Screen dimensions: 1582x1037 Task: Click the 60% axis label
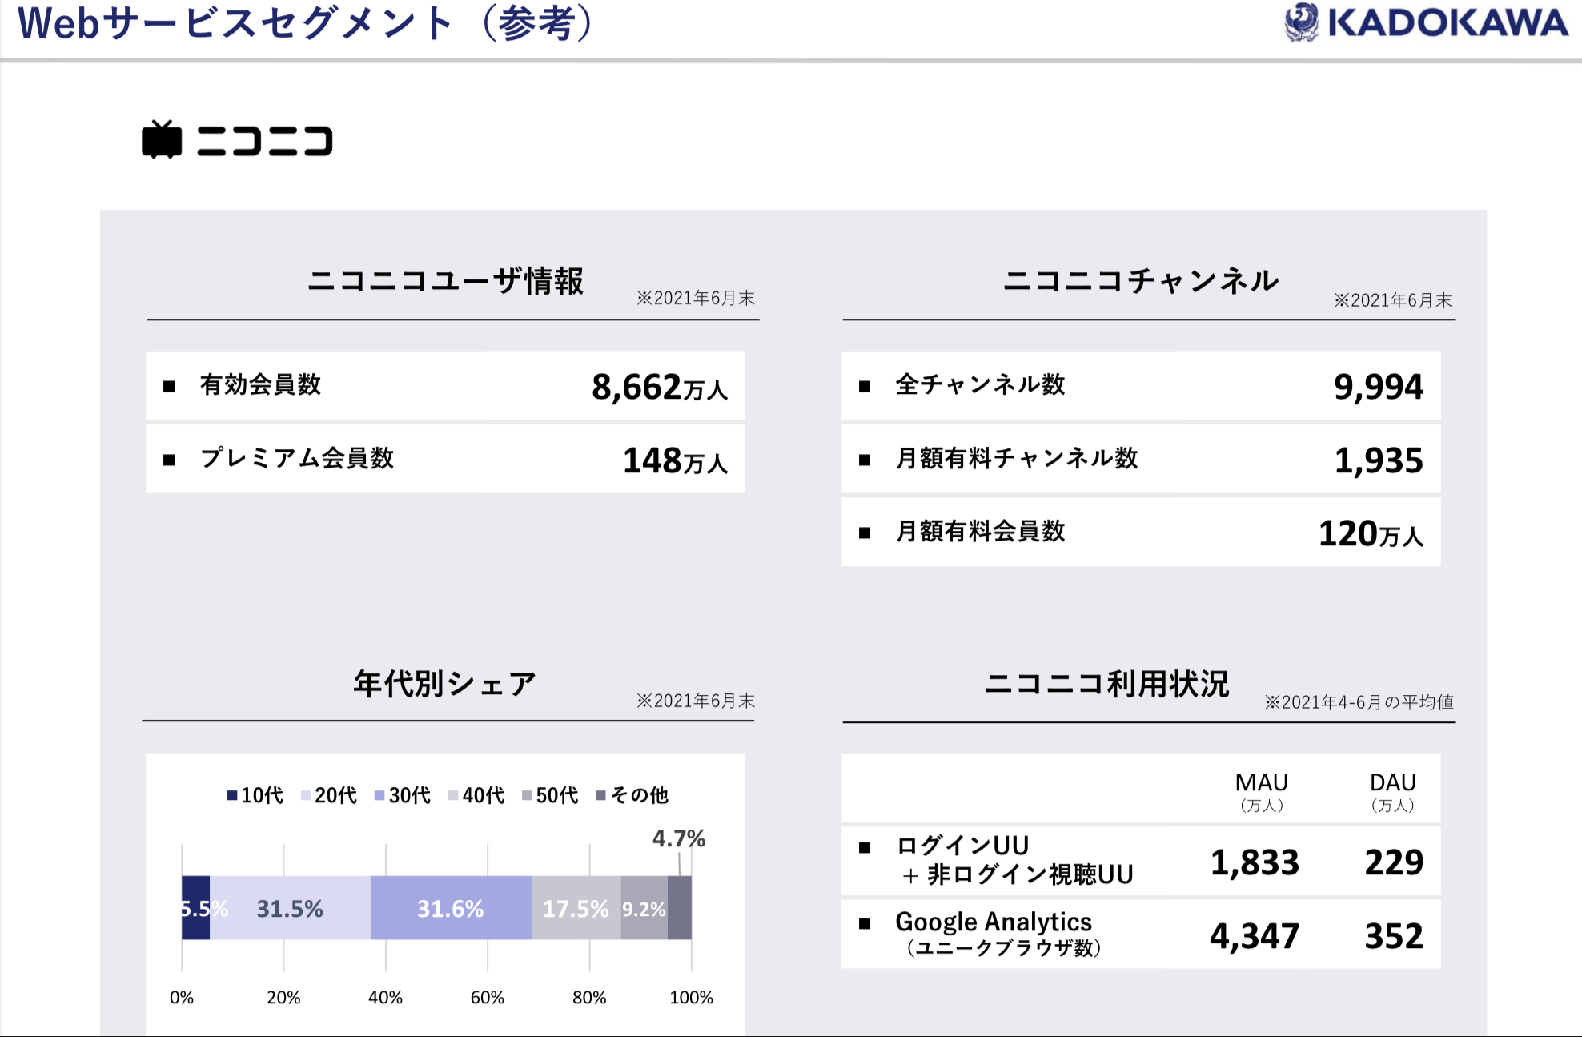pyautogui.click(x=488, y=998)
